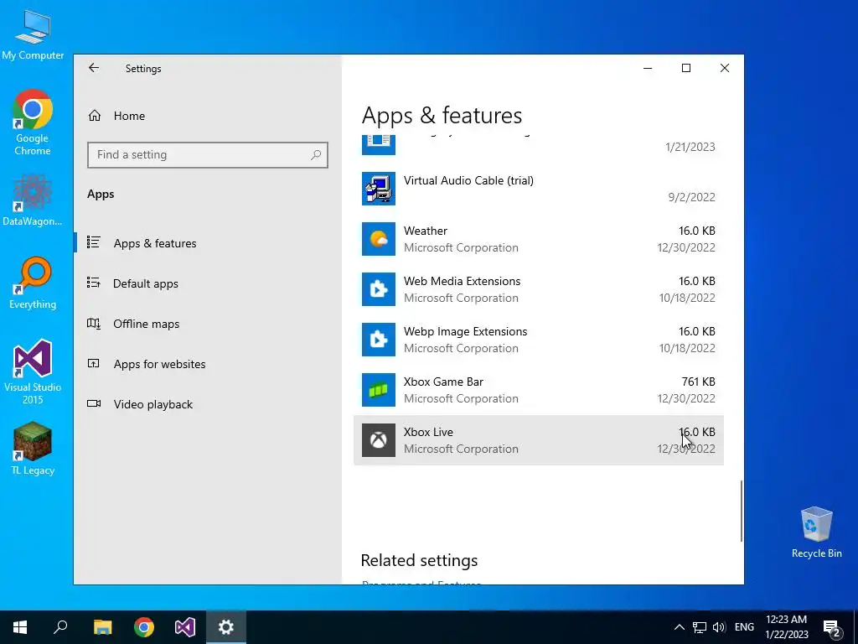Click the Virtual Audio Cable app icon

tap(378, 189)
